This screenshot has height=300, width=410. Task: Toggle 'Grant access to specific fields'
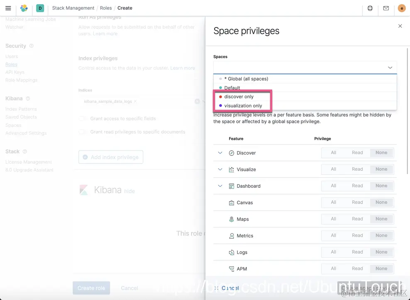pos(83,119)
